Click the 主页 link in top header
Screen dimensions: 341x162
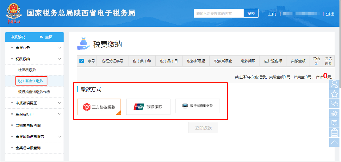(x=272, y=14)
